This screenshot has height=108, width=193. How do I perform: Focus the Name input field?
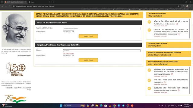(102, 51)
